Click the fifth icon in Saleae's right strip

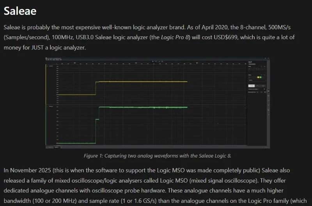268,111
